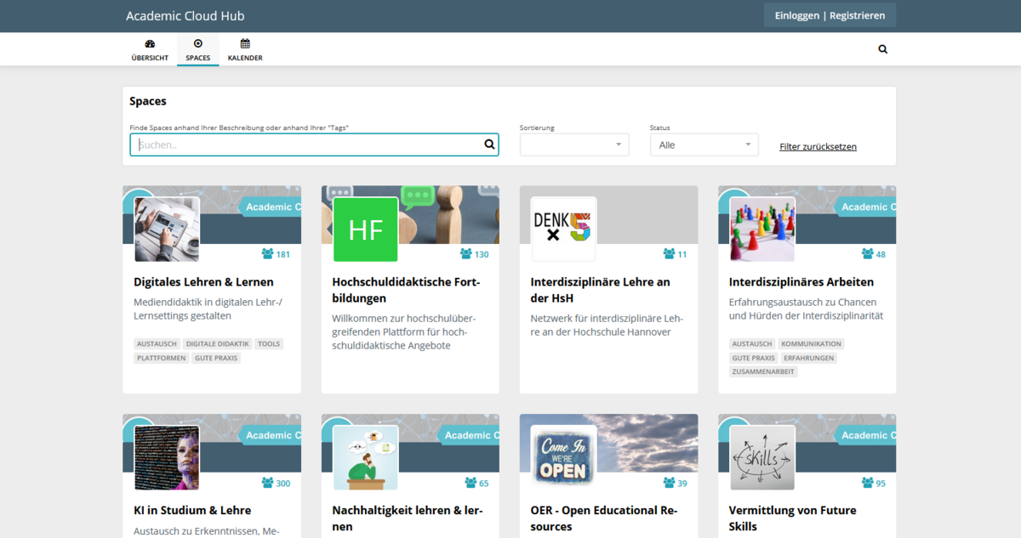Click the Nachhaltigkeit thinking person image
Viewport: 1021px width, 538px height.
366,458
